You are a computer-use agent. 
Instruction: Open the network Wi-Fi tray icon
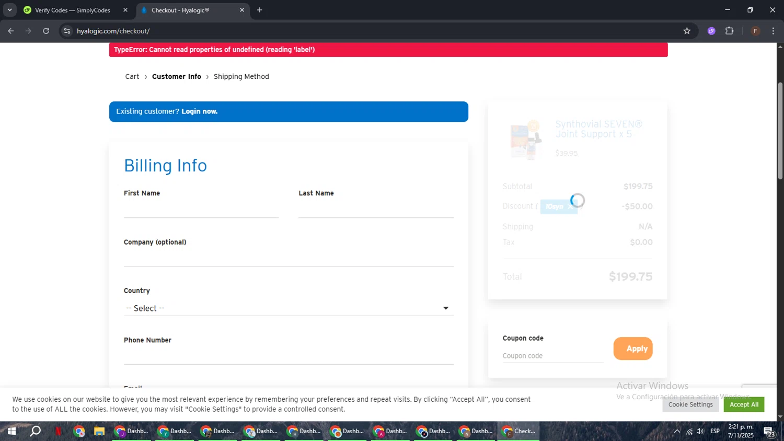point(689,431)
